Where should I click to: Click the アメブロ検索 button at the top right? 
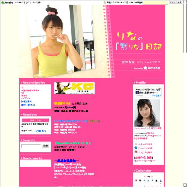point(176,2)
